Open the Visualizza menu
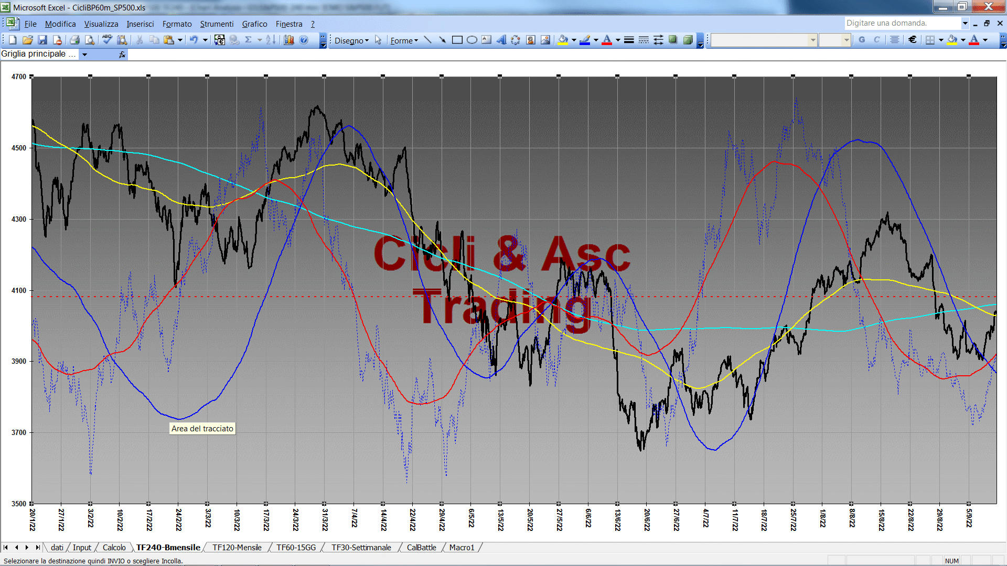This screenshot has width=1007, height=566. (x=101, y=24)
